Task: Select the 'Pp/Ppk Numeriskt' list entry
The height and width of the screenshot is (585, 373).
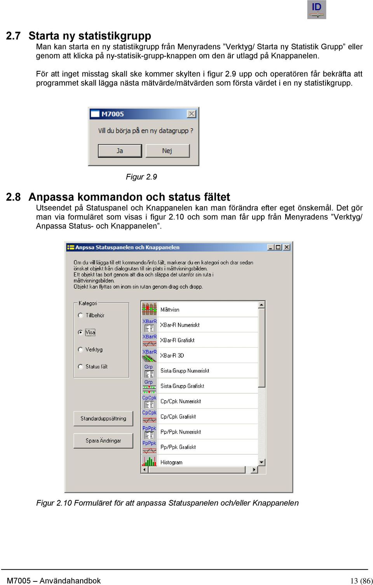Action: click(x=181, y=432)
